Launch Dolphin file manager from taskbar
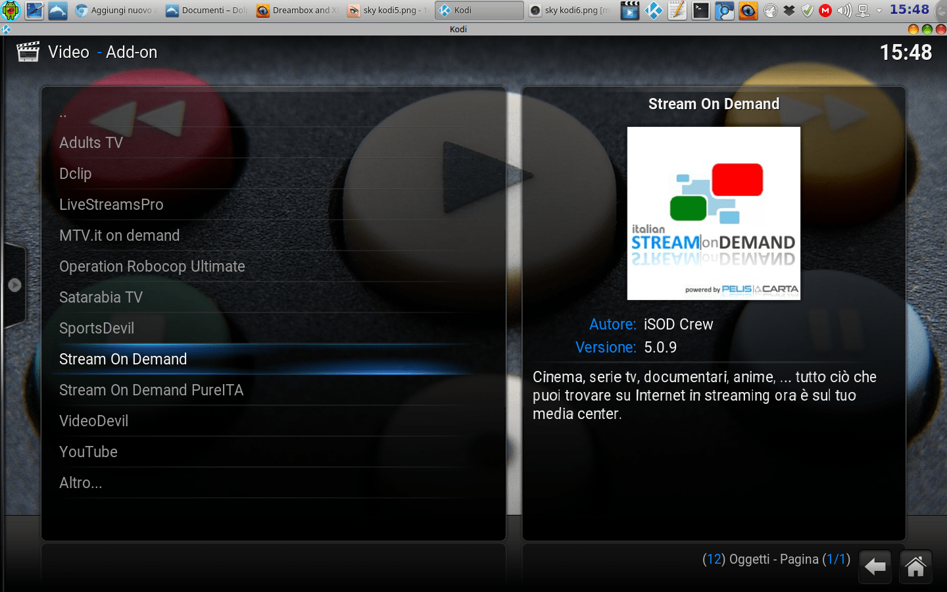The width and height of the screenshot is (947, 592). (x=58, y=10)
